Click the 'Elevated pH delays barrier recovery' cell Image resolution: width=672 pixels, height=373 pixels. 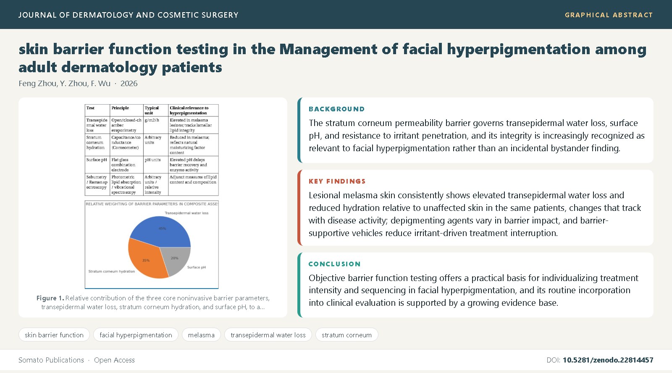pos(193,165)
